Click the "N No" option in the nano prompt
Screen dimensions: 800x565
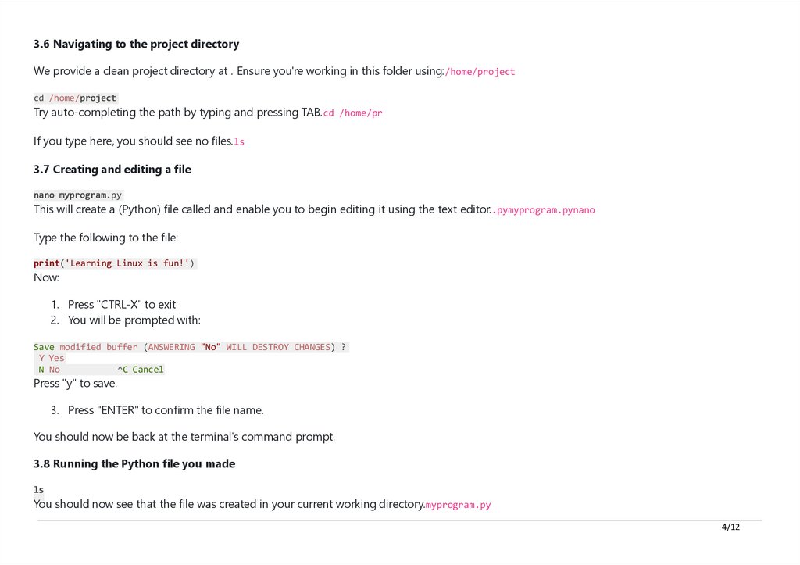point(49,370)
